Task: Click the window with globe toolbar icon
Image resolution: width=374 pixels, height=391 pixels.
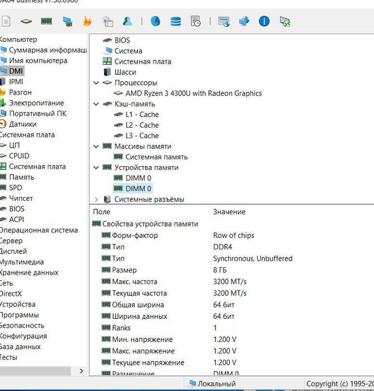Action: [x=224, y=21]
